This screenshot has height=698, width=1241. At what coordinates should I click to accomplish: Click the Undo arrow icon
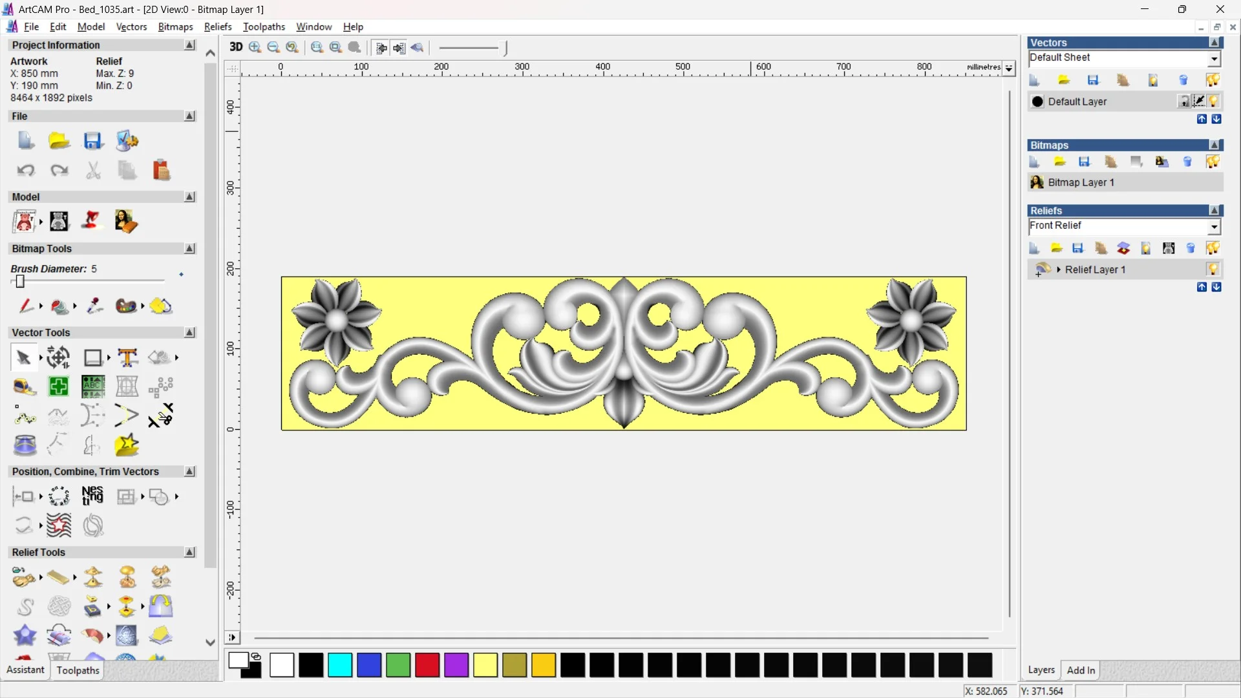(26, 171)
